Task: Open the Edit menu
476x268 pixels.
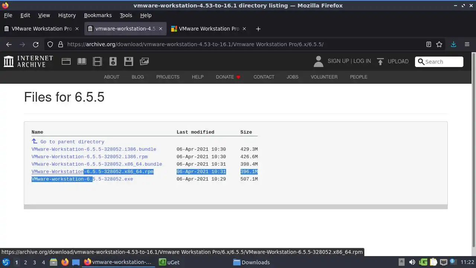Action: (x=25, y=15)
